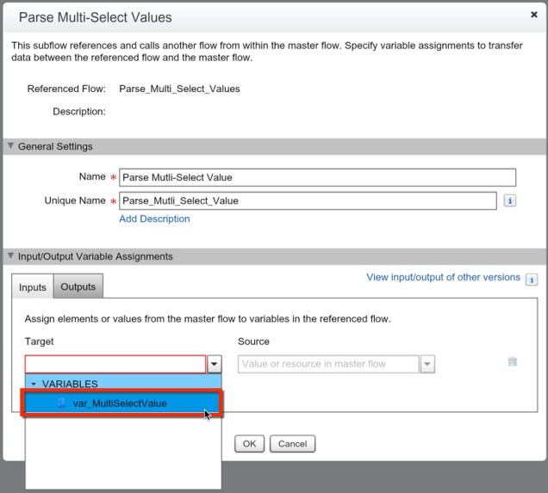Collapse the VARIABLES group in dropdown
The width and height of the screenshot is (548, 493).
coord(34,384)
